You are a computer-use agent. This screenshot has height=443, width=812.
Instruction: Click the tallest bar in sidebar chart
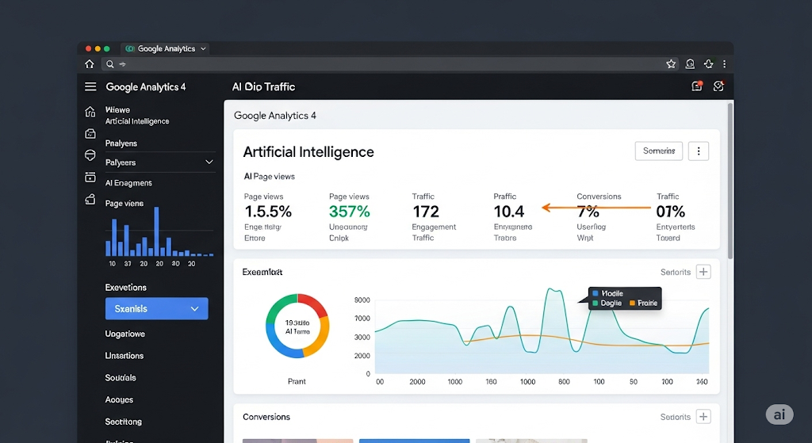pyautogui.click(x=156, y=231)
